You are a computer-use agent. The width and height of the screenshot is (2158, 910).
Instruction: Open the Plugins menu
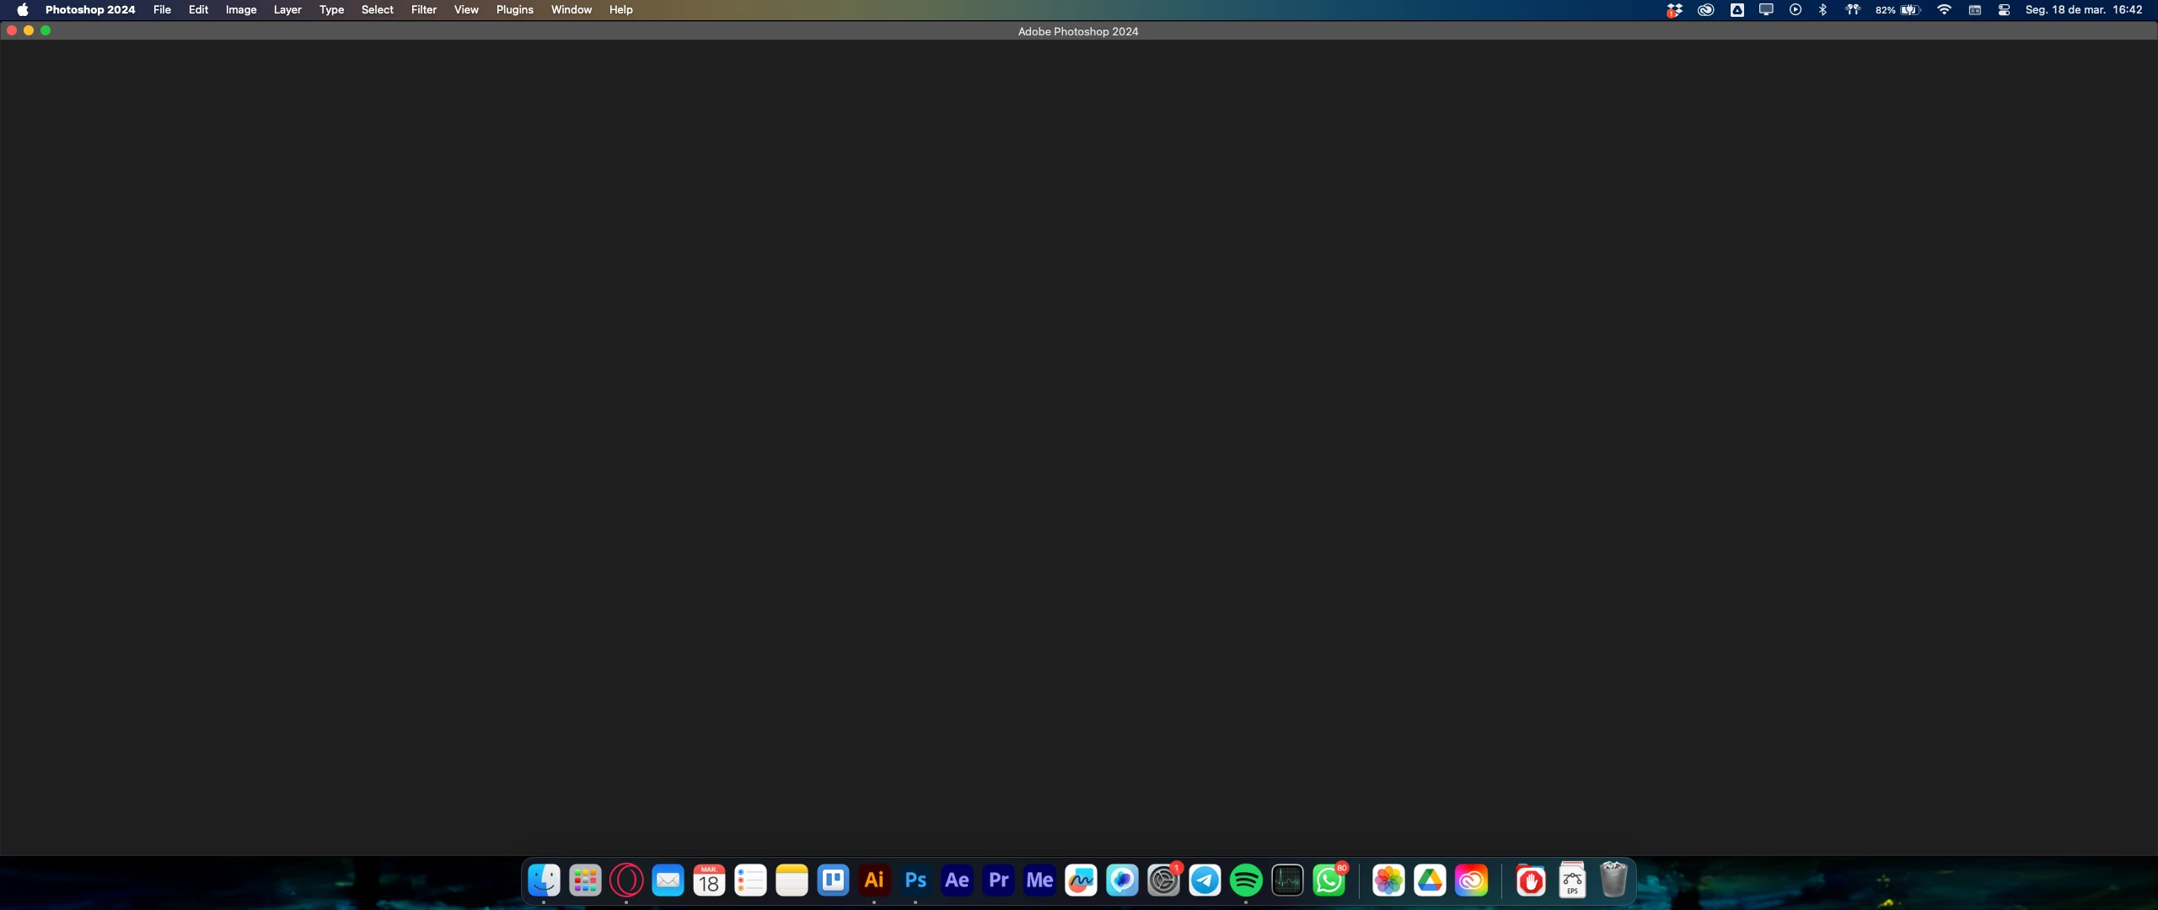[514, 10]
